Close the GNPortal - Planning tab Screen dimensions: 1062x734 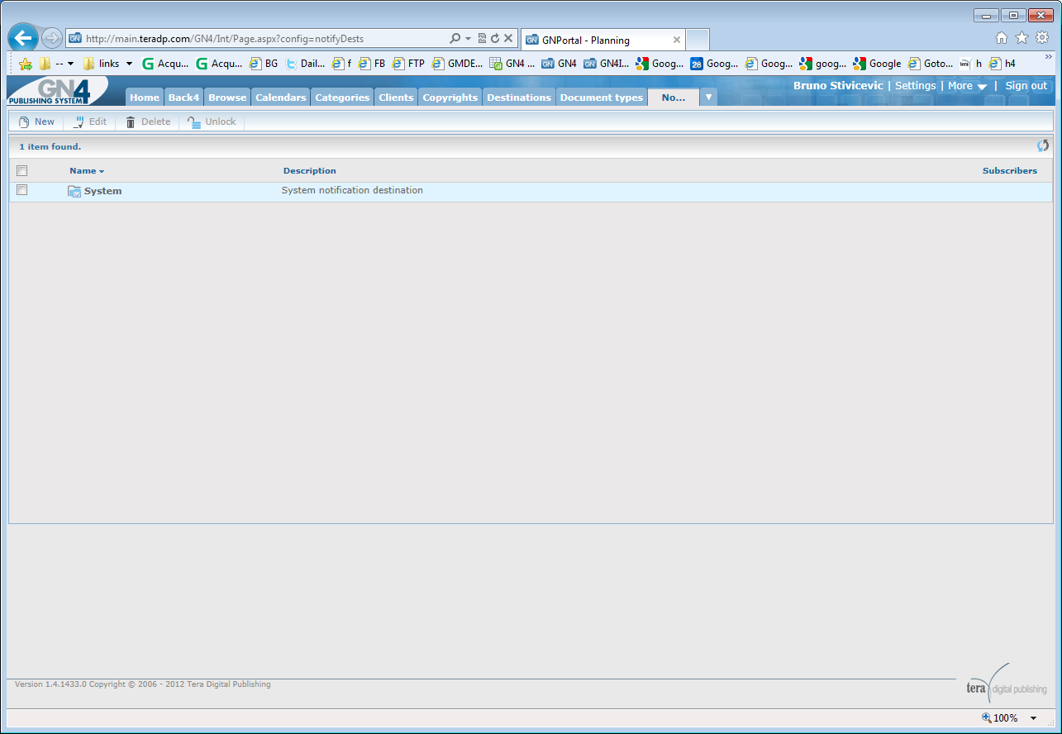point(677,40)
